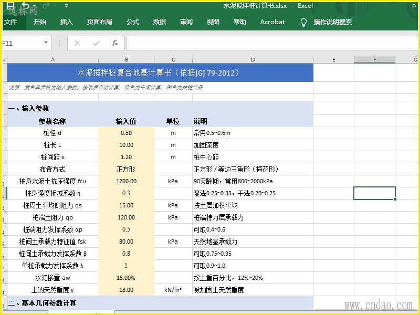Open the 公式 ribbon tab
This screenshot has height=315, width=420.
133,22
